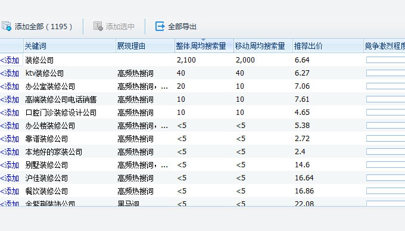Select keyword text 办公楼装修公司
The image size is (405, 231).
click(x=50, y=126)
